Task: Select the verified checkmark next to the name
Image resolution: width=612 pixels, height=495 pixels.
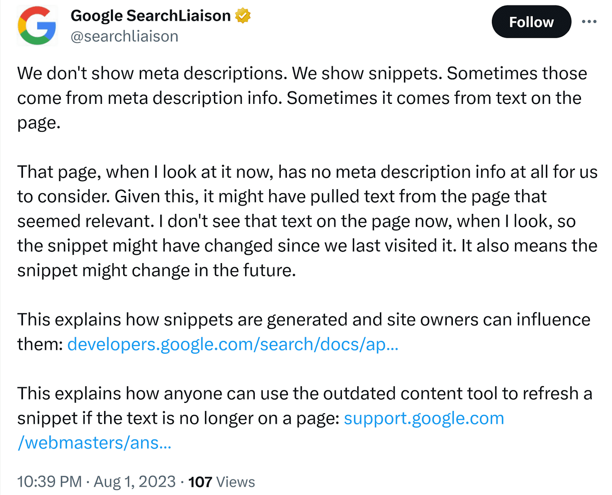Action: coord(244,16)
